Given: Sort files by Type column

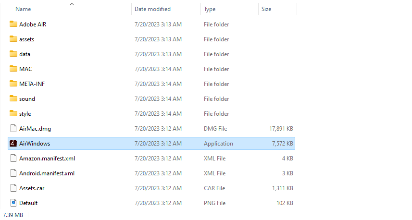Looking at the screenshot, I should [x=210, y=9].
